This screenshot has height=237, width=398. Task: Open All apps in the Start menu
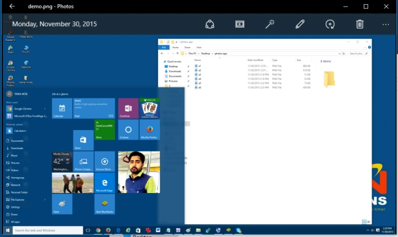(x=13, y=222)
